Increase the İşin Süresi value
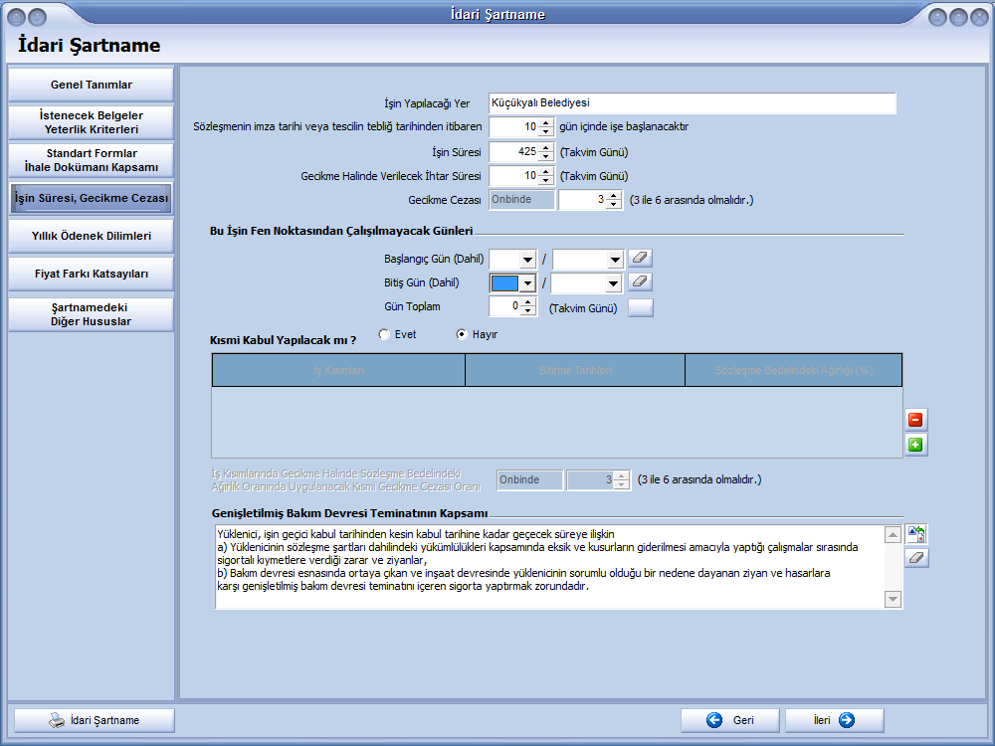 (x=545, y=148)
